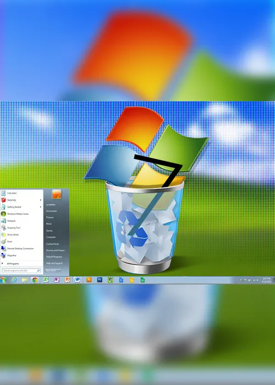Click the Sticky Notes icon
The height and width of the screenshot is (385, 275).
pos(3,234)
